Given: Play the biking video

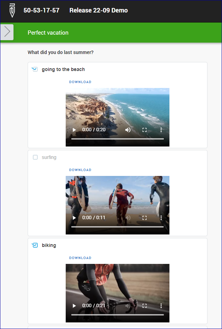Looking at the screenshot, I should (74, 305).
